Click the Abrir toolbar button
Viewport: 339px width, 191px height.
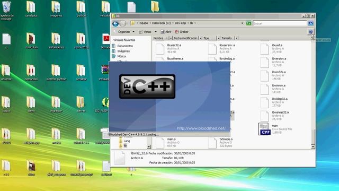click(x=166, y=32)
